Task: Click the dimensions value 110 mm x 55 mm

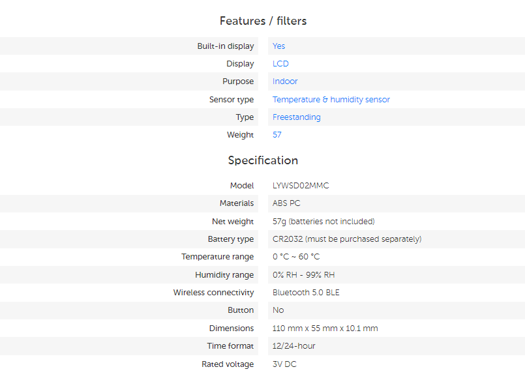Action: (x=325, y=329)
